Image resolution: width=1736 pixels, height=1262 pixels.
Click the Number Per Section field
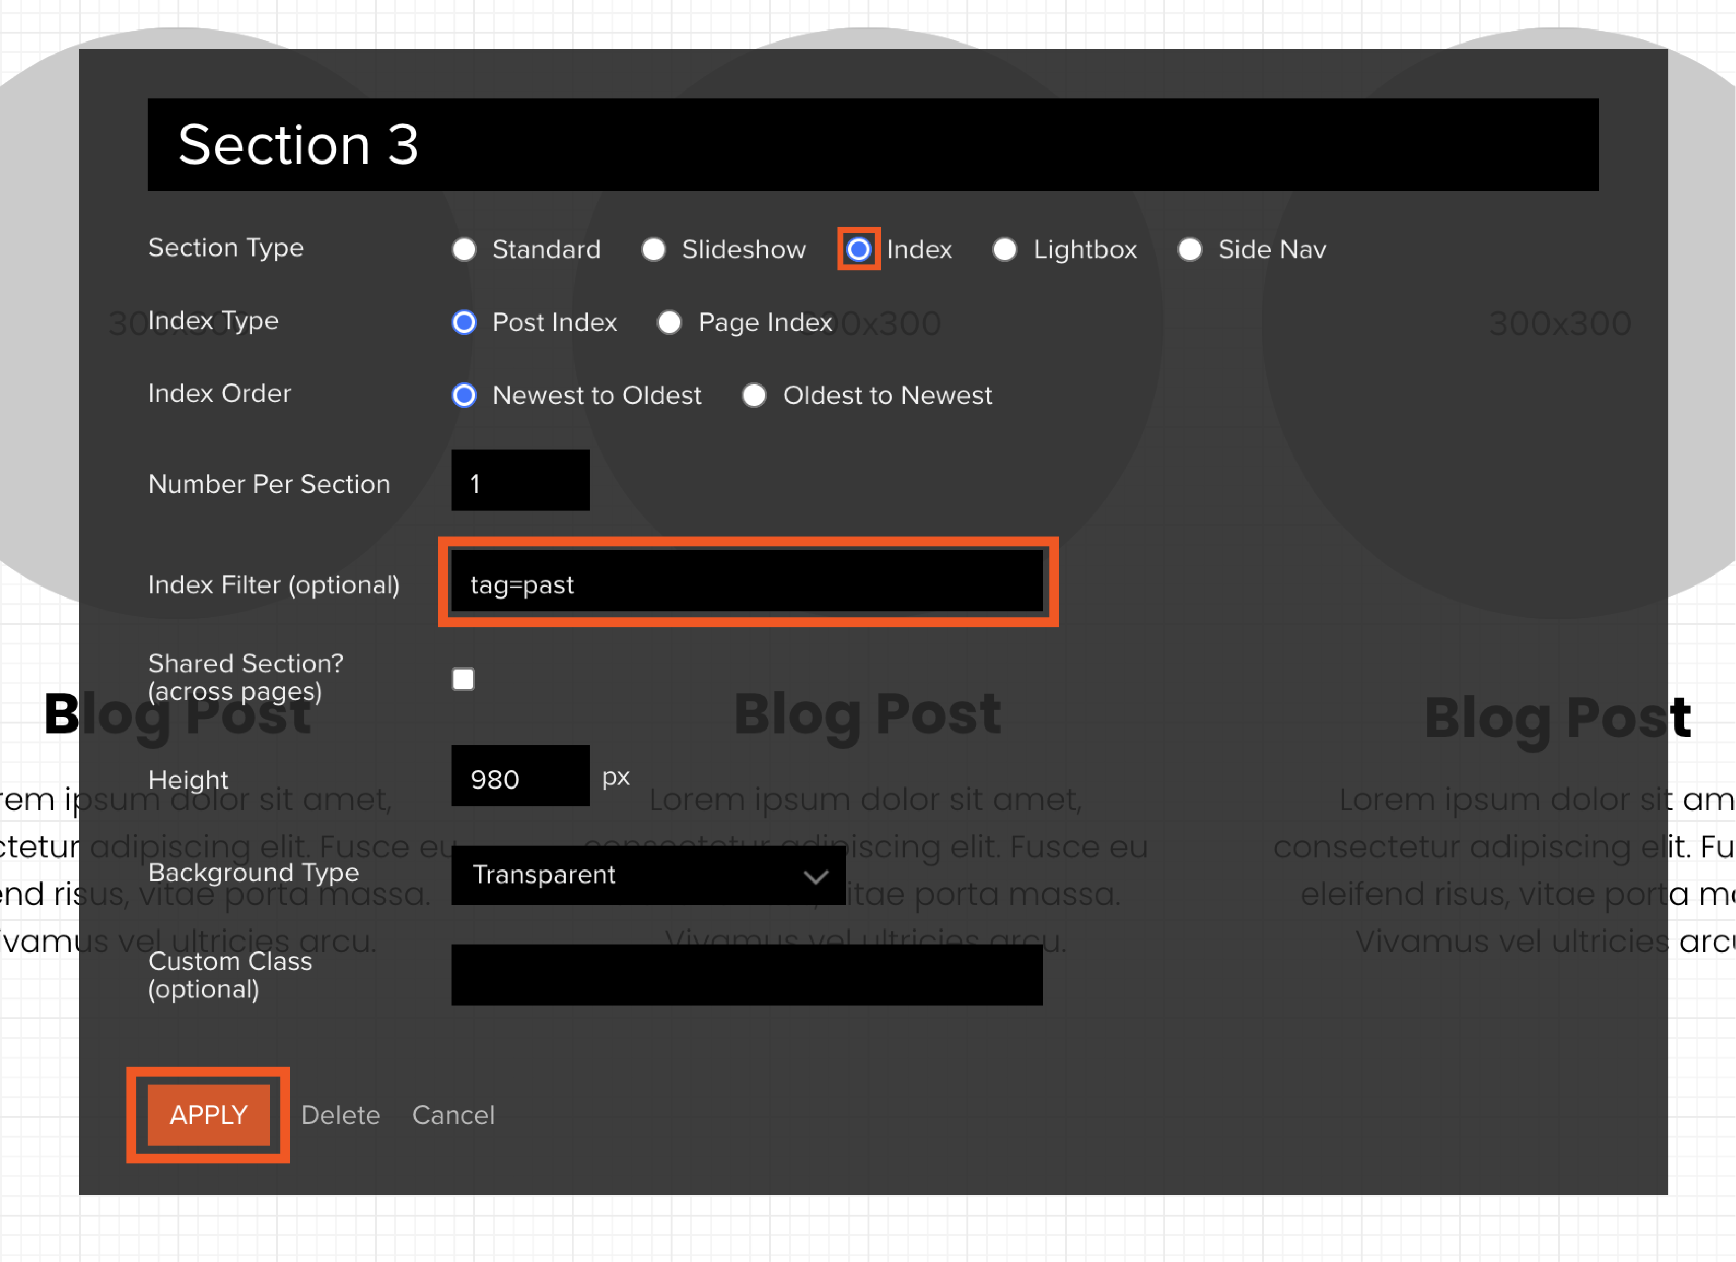(x=520, y=481)
